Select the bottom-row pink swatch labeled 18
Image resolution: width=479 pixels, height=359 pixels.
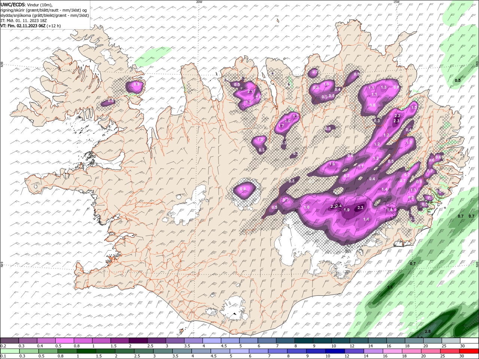click(x=411, y=351)
